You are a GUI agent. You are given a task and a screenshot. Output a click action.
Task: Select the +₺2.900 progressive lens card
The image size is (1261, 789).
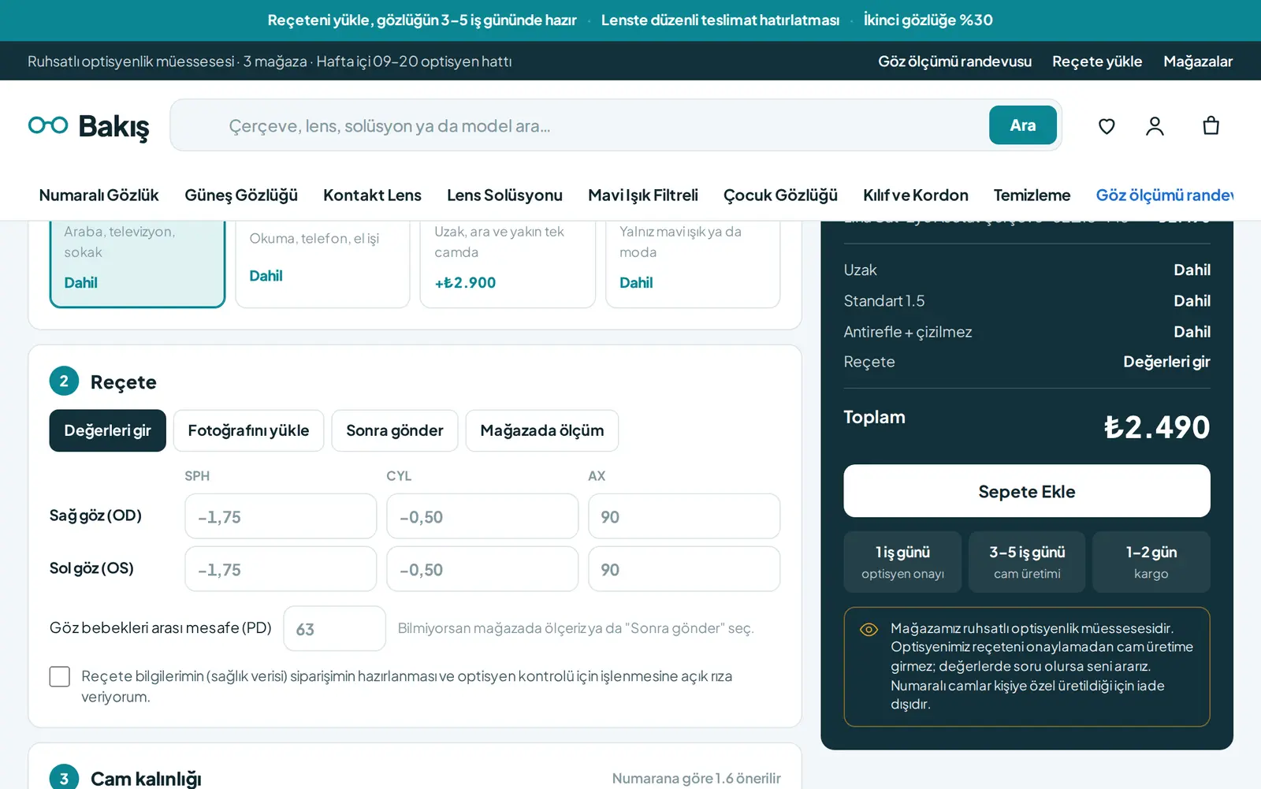click(x=508, y=264)
